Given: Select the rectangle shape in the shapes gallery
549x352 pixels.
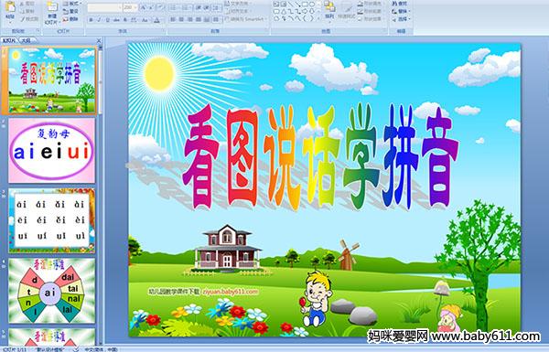Looking at the screenshot, I should point(306,5).
